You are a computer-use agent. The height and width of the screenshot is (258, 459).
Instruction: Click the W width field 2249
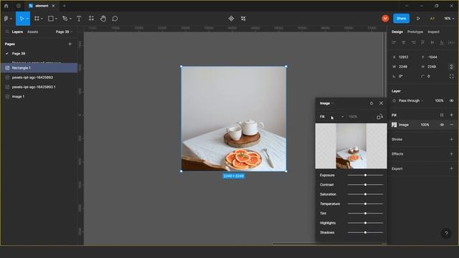[x=403, y=67]
